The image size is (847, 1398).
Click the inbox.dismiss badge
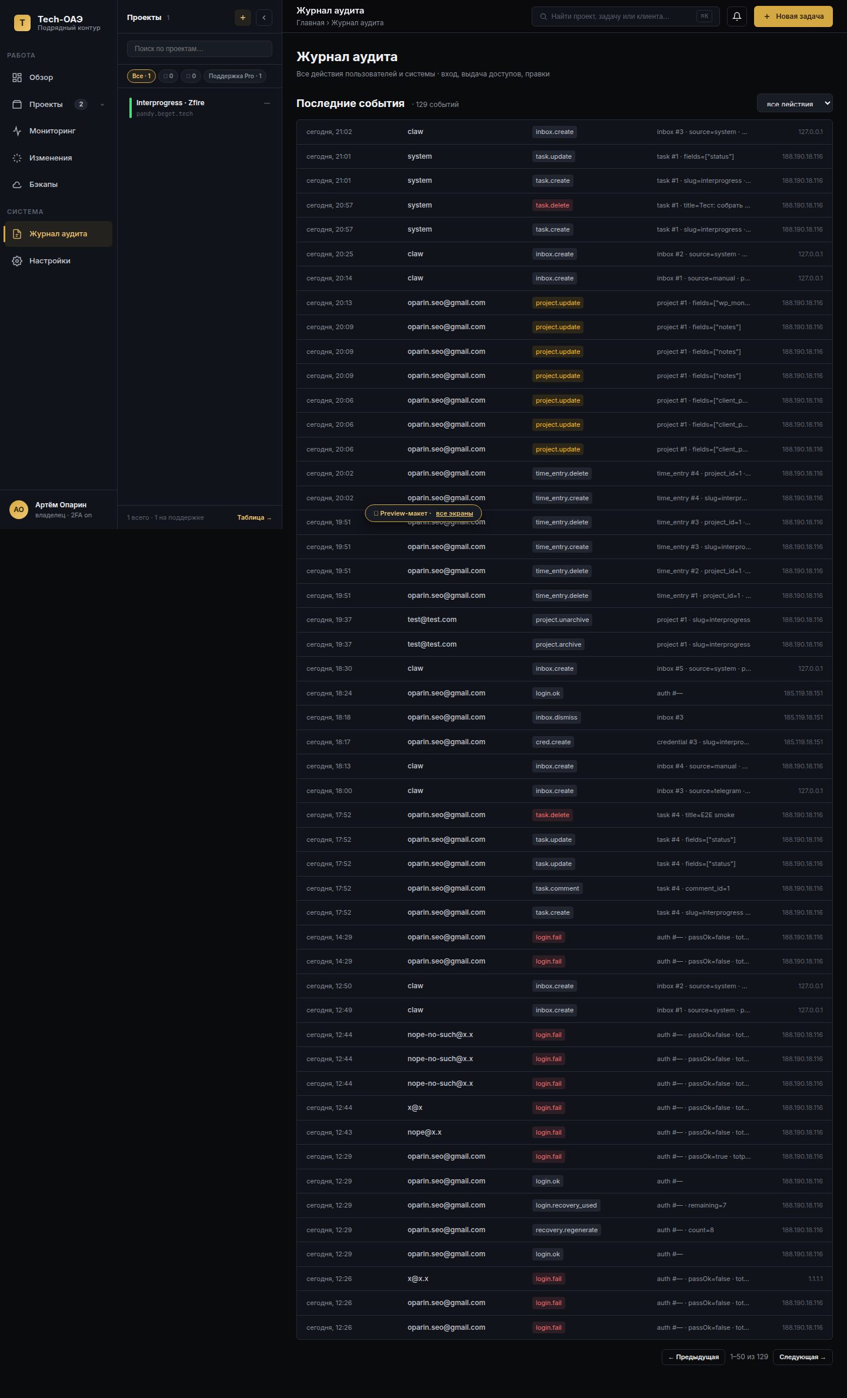[x=556, y=717]
